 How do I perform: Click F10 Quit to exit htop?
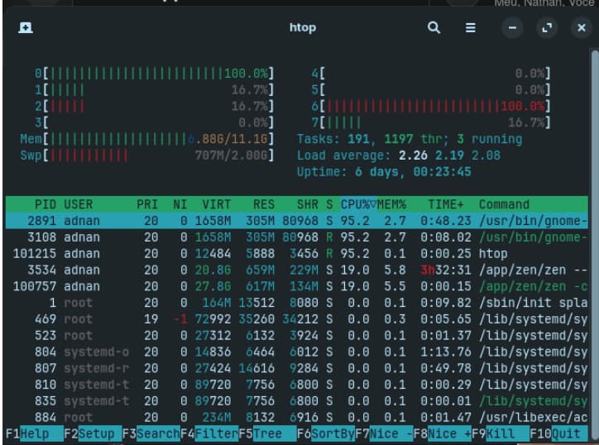pyautogui.click(x=558, y=433)
